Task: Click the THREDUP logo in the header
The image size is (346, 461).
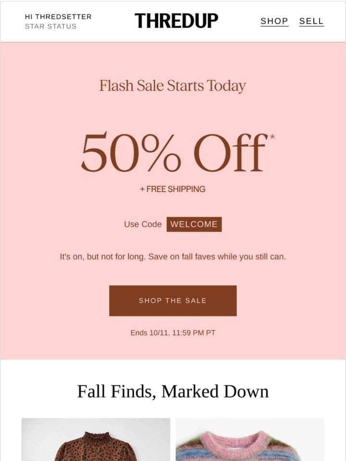Action: click(x=176, y=21)
